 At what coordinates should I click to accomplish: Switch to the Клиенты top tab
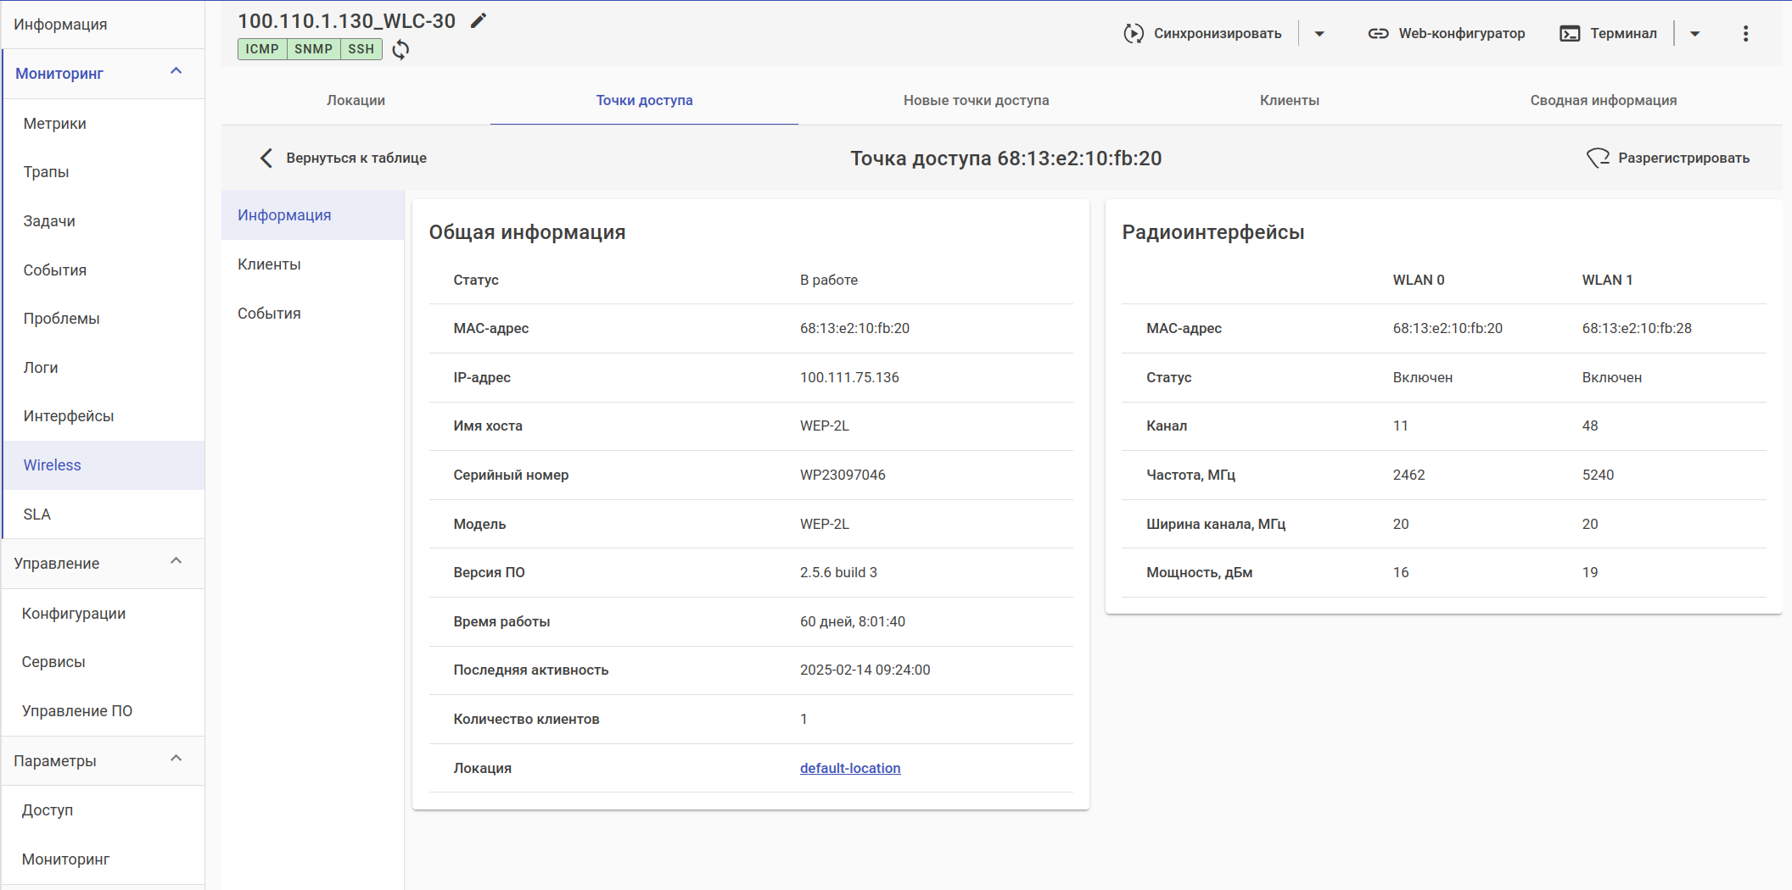1289,100
